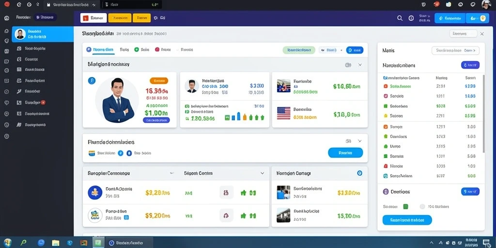
Task: Open the large portrait of the man in a suit
Action: point(117,99)
